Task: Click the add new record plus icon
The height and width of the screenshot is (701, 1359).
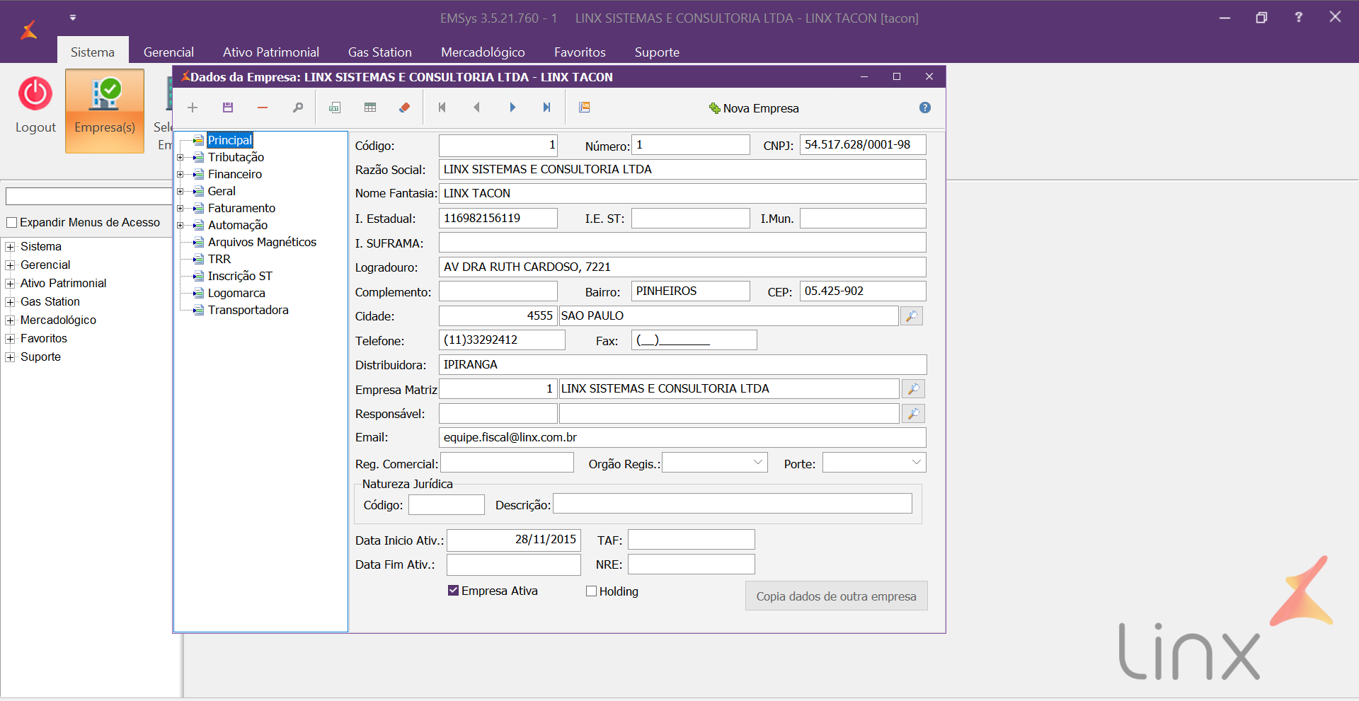Action: (193, 108)
